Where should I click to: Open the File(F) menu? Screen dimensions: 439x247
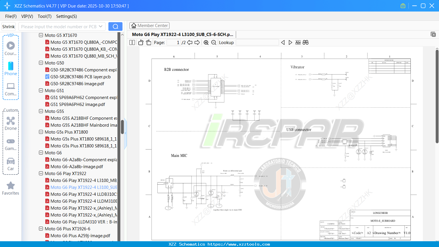[11, 16]
